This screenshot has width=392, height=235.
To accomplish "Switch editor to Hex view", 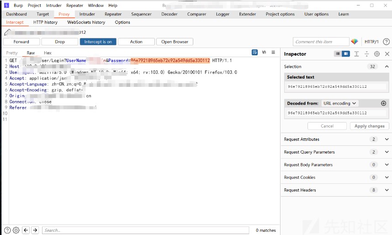I will pos(48,53).
